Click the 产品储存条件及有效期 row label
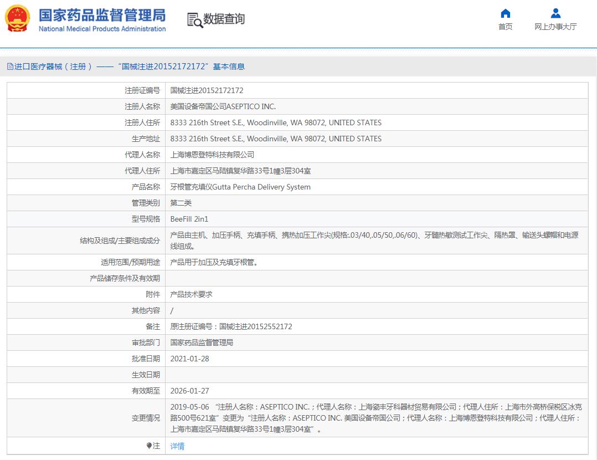 click(x=125, y=278)
